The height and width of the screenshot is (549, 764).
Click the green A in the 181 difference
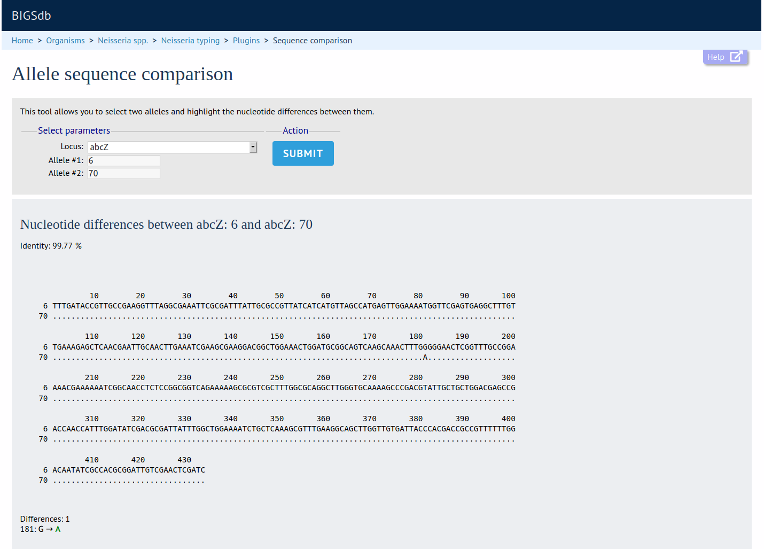pos(58,529)
